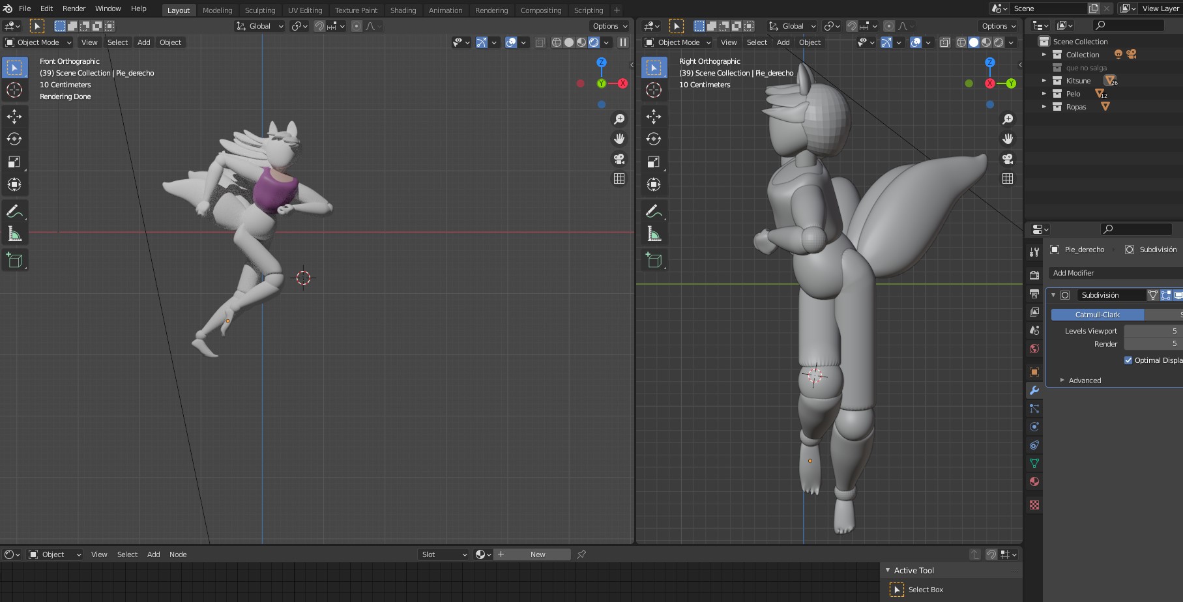Viewport: 1183px width, 602px height.
Task: Select the Measure tool in right viewport
Action: 654,234
